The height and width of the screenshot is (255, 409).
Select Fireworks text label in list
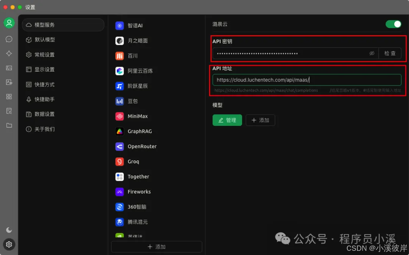(x=139, y=192)
